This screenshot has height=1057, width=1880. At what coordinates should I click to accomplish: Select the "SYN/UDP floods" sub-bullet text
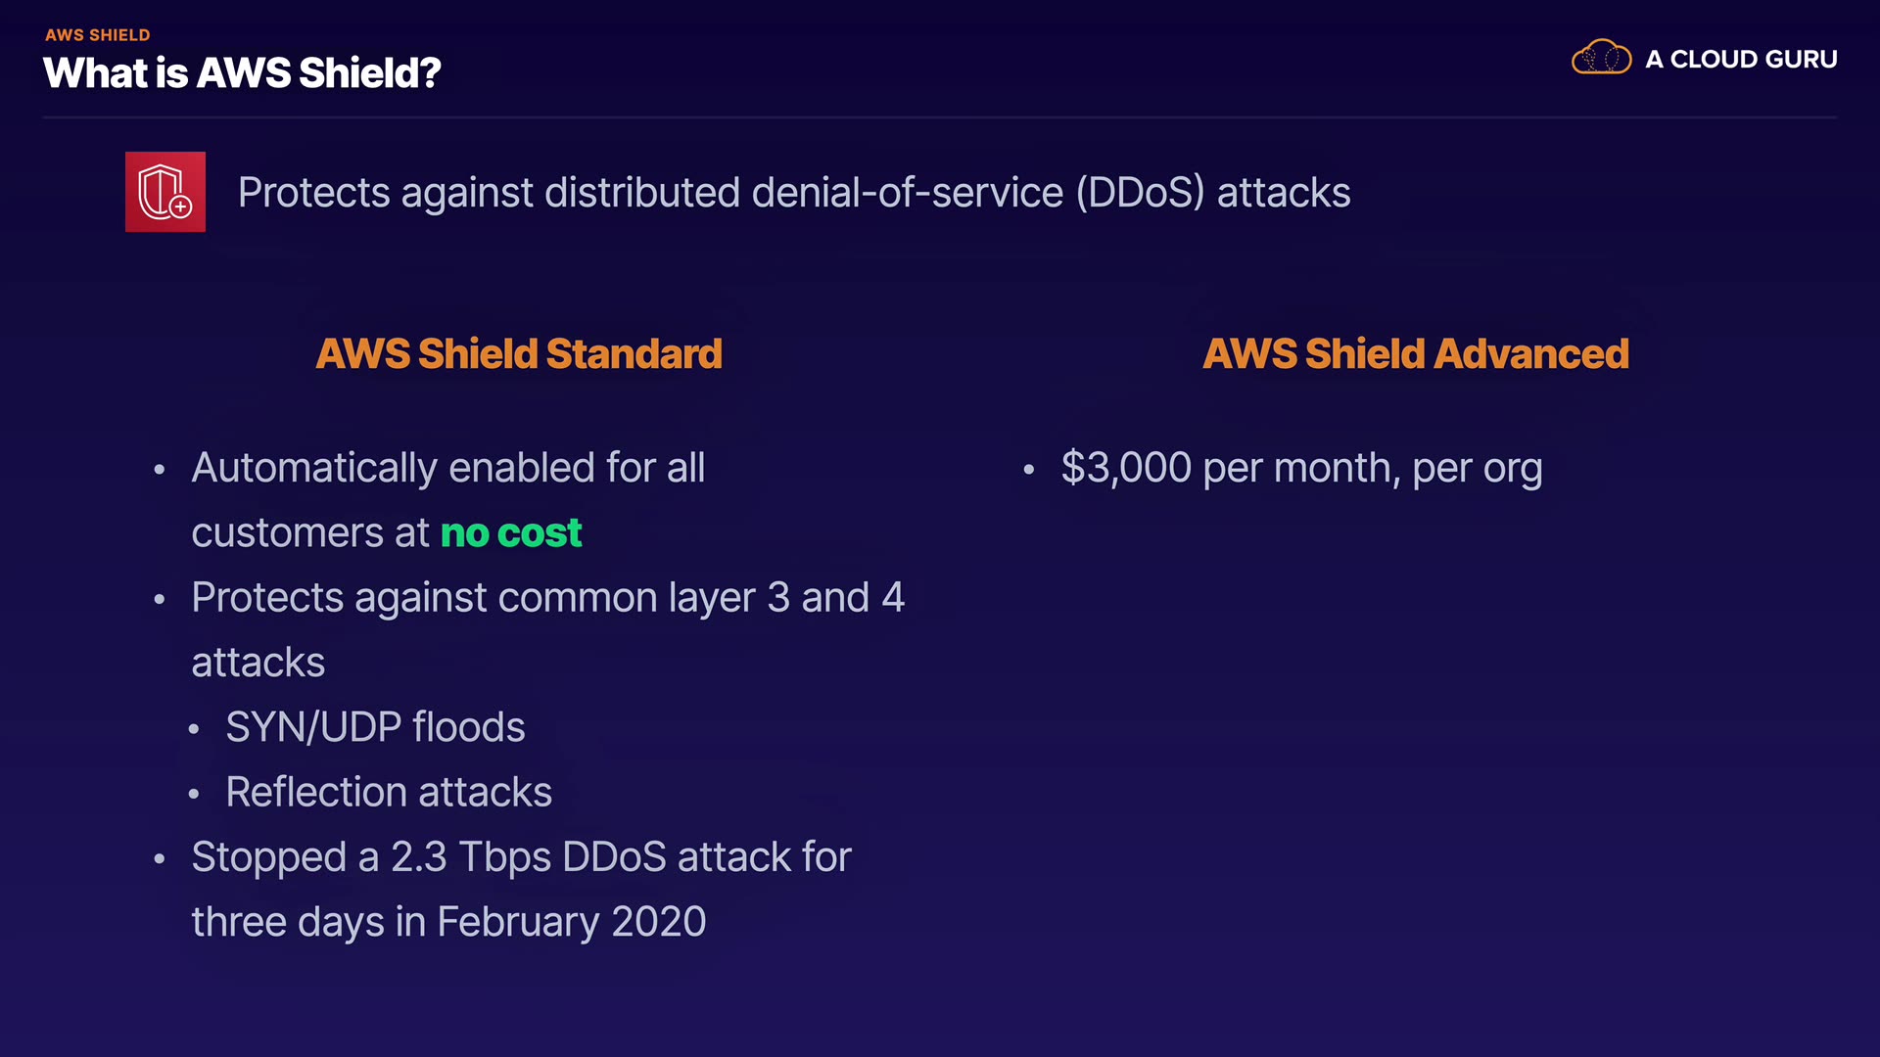click(x=375, y=727)
